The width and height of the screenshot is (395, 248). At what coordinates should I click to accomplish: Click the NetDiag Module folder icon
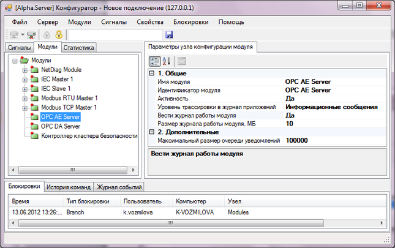(x=34, y=70)
